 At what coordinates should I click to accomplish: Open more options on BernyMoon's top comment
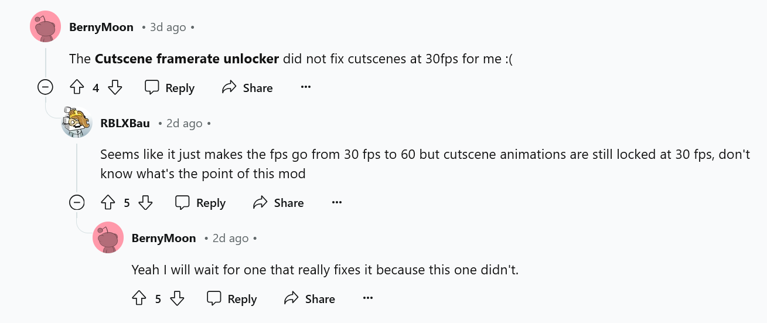click(305, 87)
